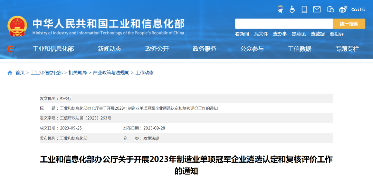Click 工作动态 breadcrumb link
The height and width of the screenshot is (184, 373).
[145, 73]
